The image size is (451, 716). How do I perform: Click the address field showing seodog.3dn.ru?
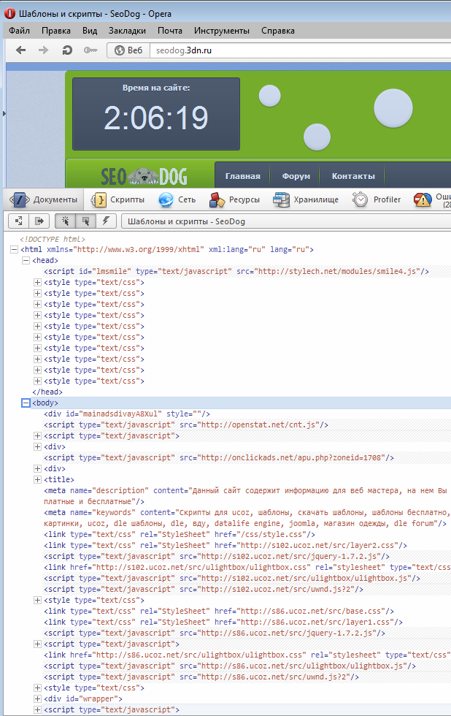[292, 50]
